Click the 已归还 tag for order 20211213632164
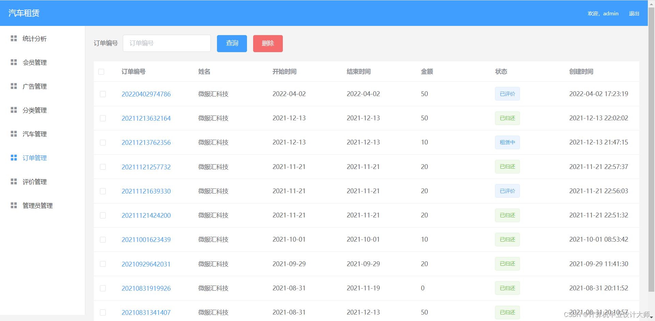Screen dimensions: 655x321 (x=507, y=118)
